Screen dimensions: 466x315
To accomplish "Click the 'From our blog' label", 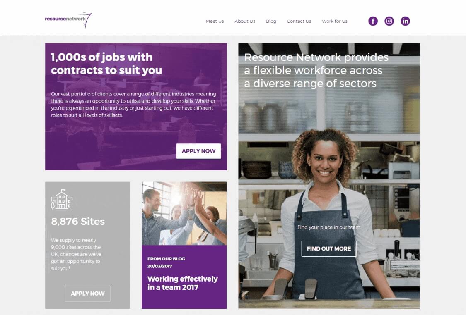I will click(x=166, y=259).
